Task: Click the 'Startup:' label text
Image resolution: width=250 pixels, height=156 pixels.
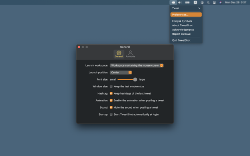Action: [103, 115]
